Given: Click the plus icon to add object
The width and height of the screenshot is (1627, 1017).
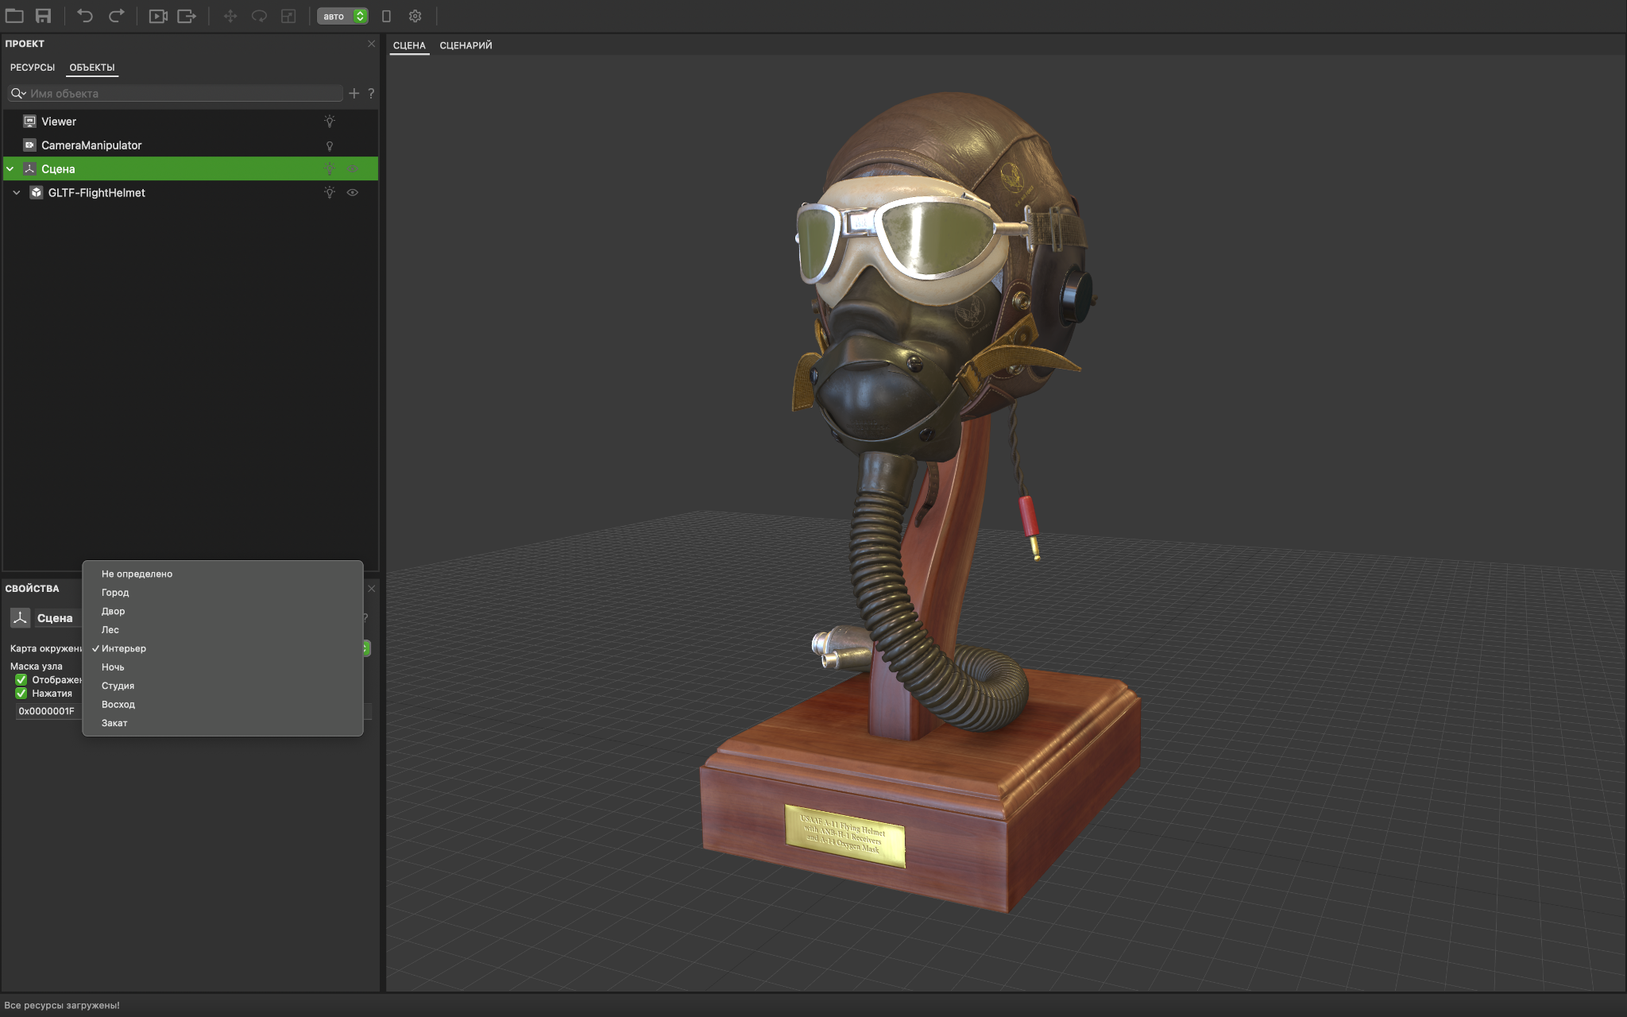Looking at the screenshot, I should [354, 93].
